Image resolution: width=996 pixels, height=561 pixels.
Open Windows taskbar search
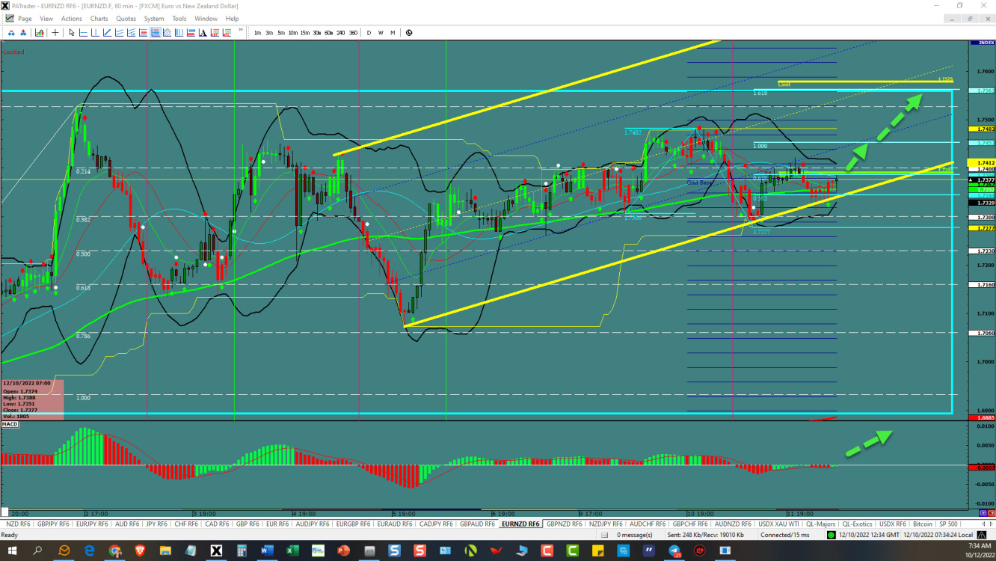(37, 551)
